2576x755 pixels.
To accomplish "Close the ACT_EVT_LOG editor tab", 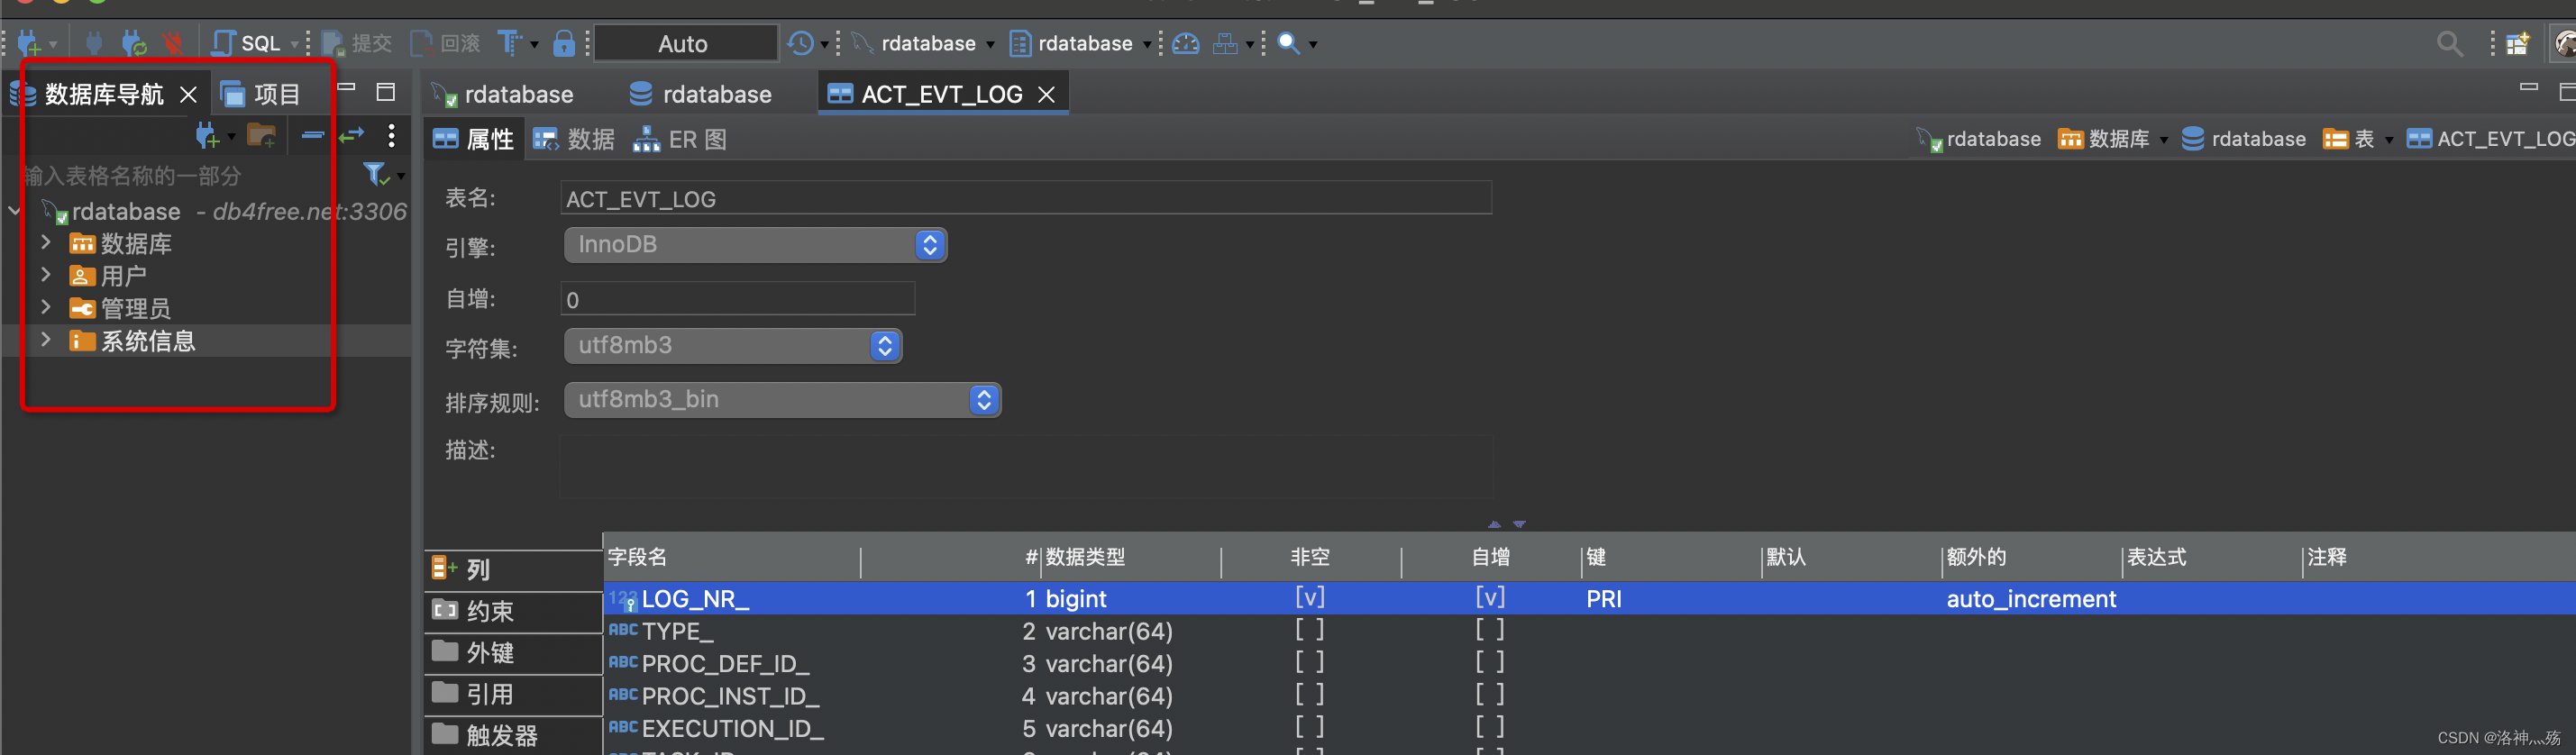I will [x=1046, y=94].
